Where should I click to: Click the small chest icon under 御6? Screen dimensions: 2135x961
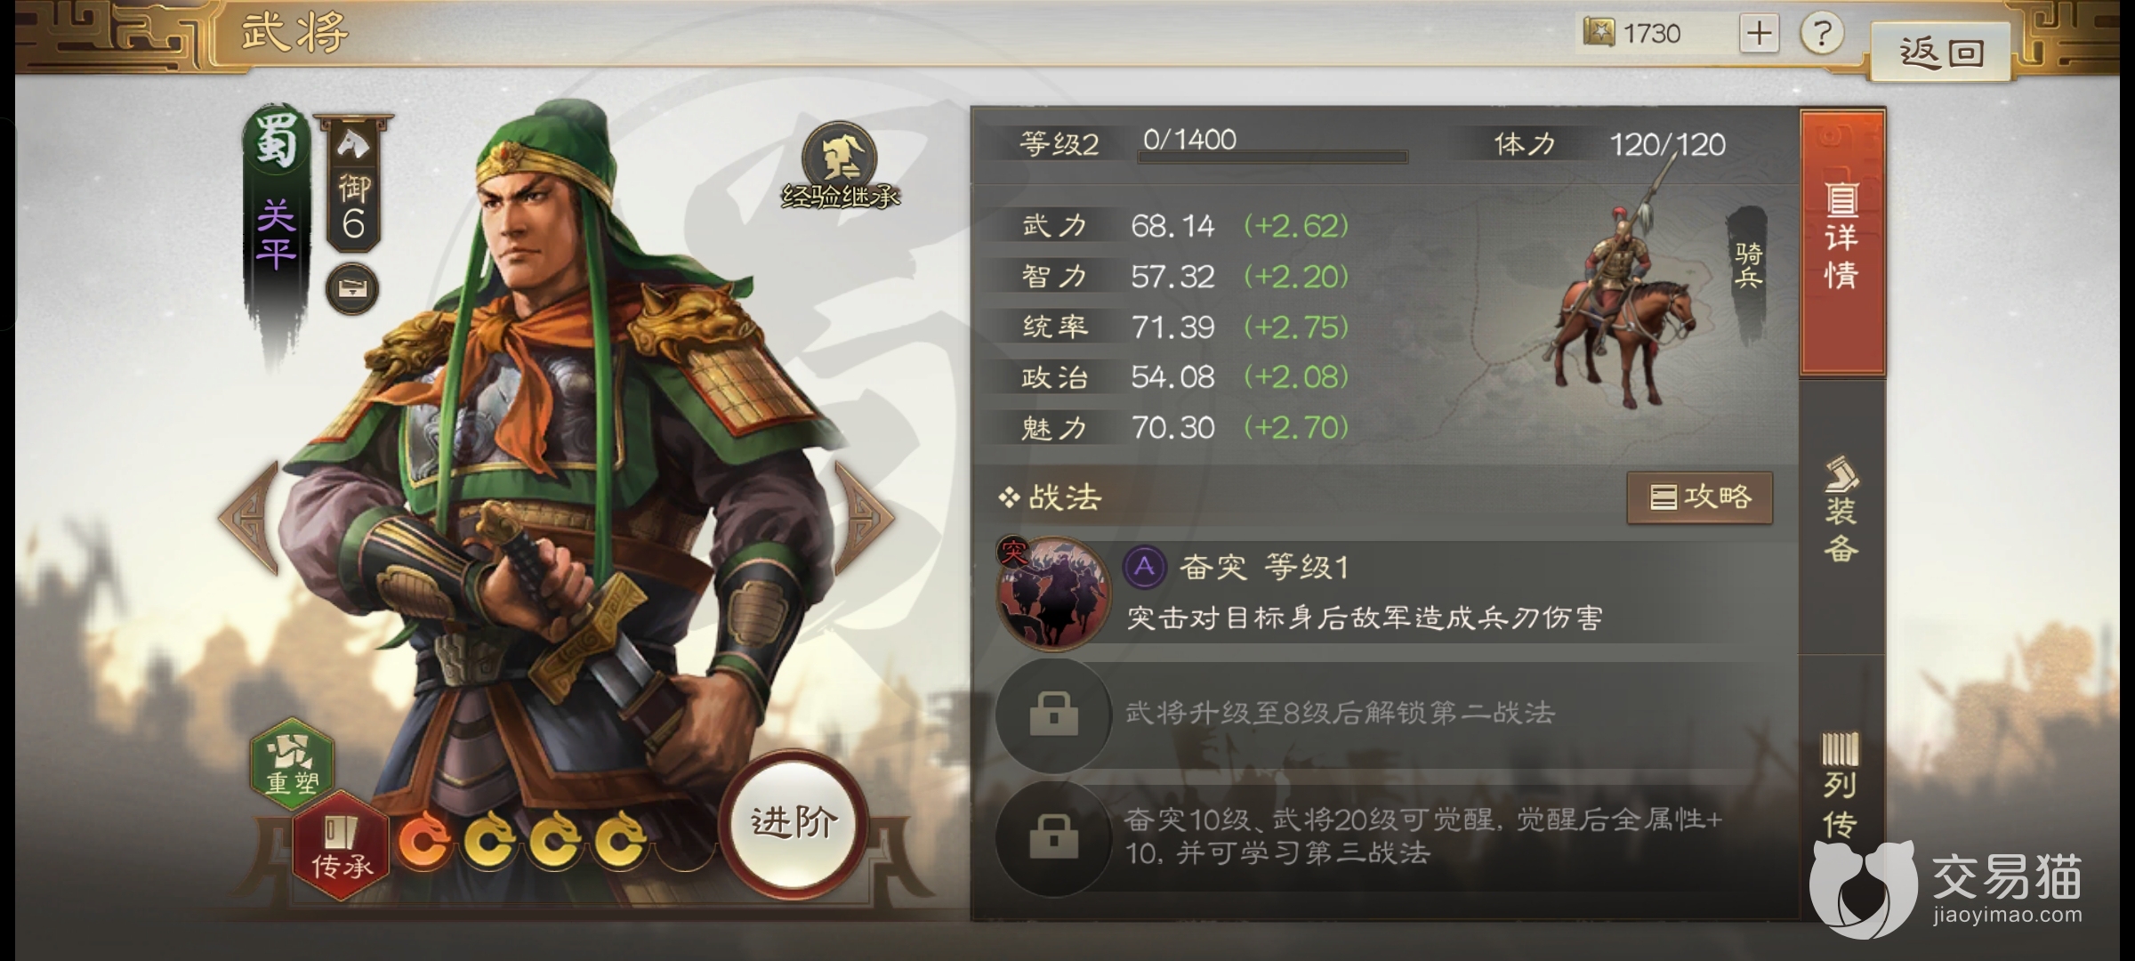point(352,289)
